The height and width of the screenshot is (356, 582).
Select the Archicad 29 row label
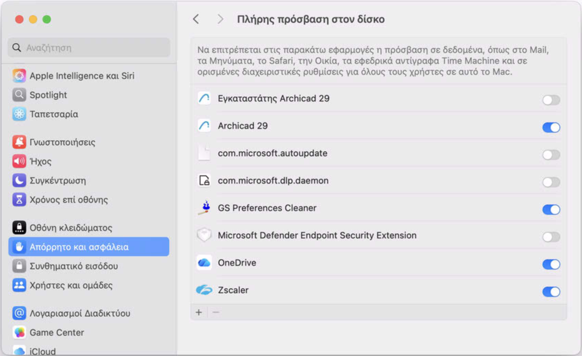[243, 126]
